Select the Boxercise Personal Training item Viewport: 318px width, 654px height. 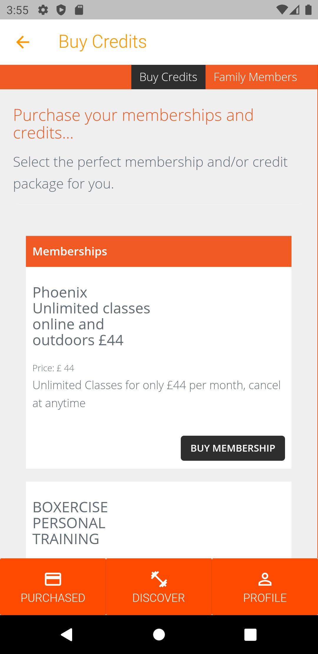coord(70,523)
